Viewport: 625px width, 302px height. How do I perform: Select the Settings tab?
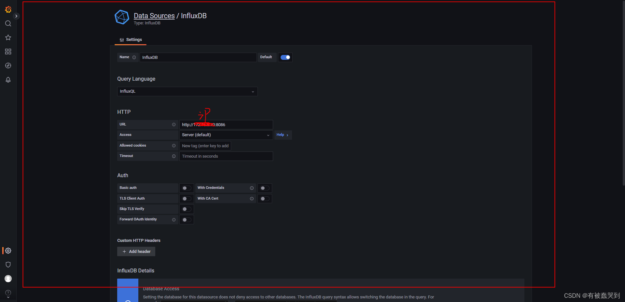[131, 40]
